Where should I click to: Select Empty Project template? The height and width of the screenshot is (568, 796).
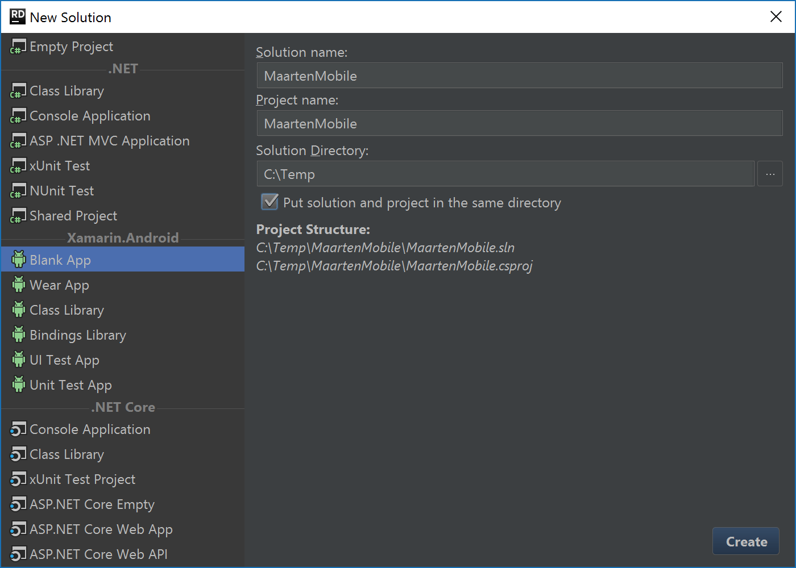coord(123,47)
